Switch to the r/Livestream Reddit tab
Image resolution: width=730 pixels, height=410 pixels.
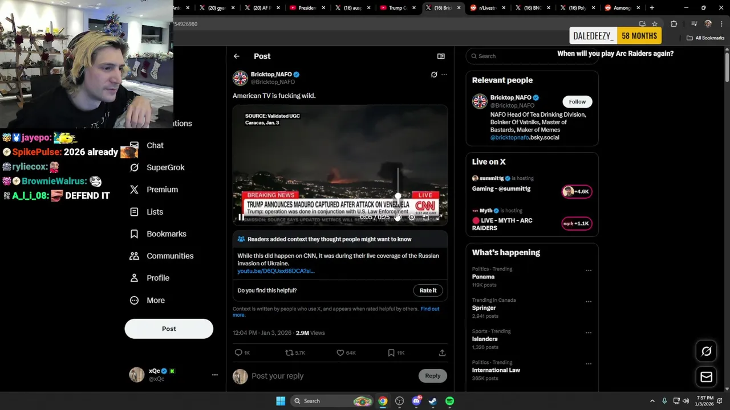488,8
